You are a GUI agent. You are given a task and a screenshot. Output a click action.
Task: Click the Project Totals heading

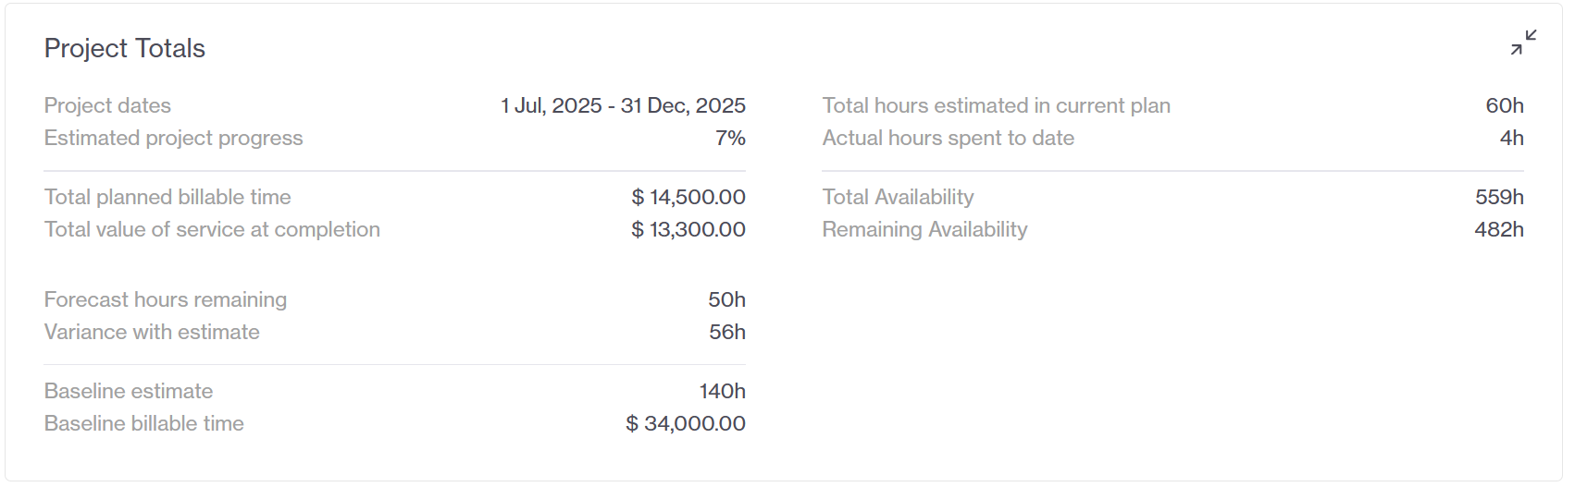(125, 48)
